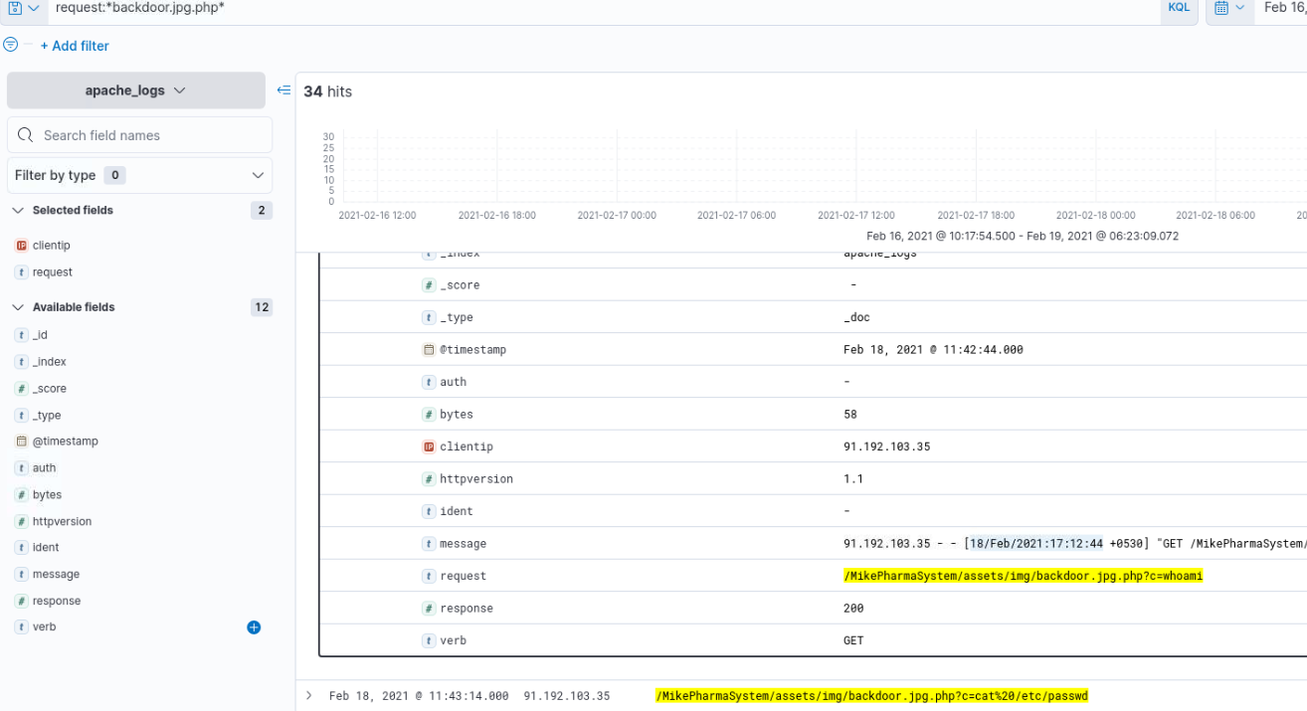Collapse the field sidebar with arrow icon
Image resolution: width=1307 pixels, height=711 pixels.
click(x=283, y=90)
